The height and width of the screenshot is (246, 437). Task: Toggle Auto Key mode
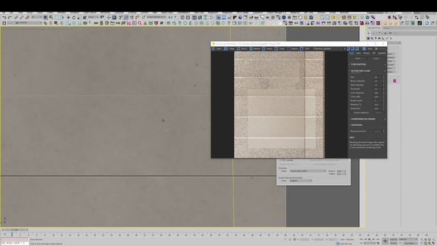click(x=393, y=239)
